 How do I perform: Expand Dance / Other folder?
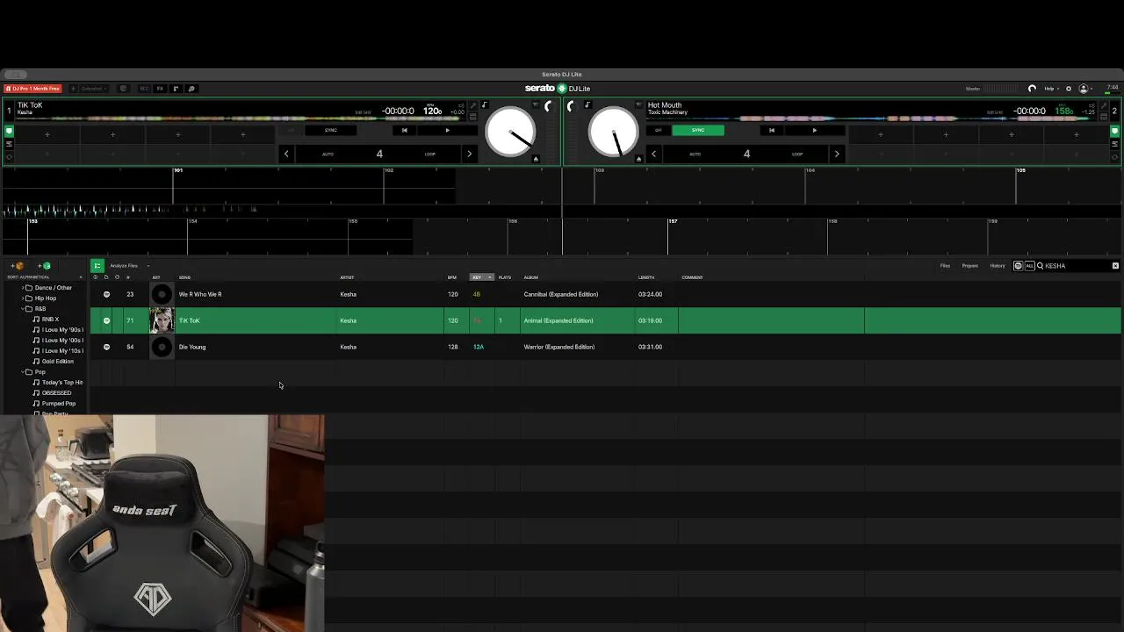23,288
